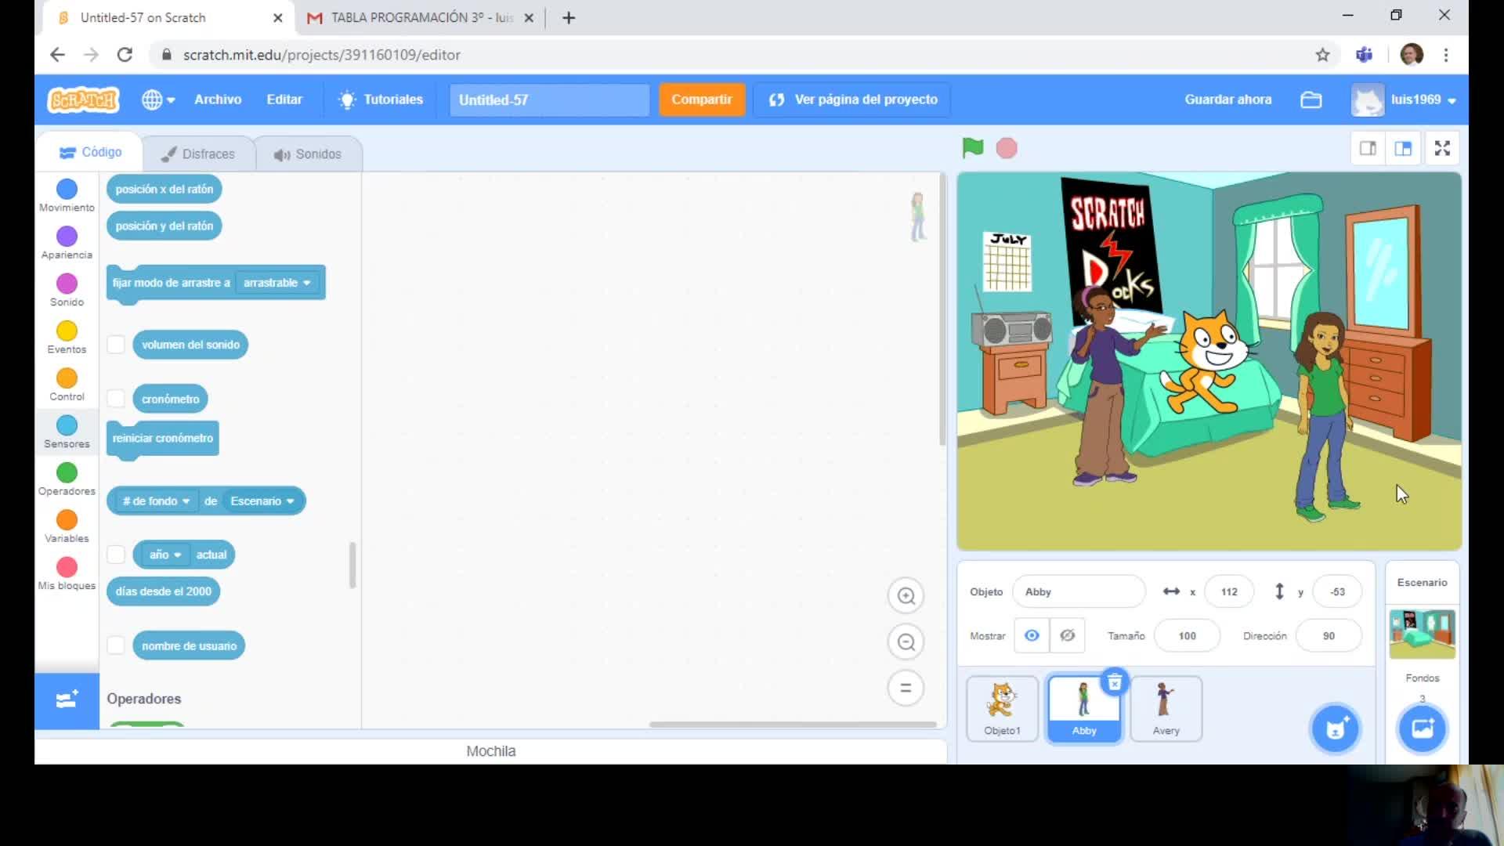The height and width of the screenshot is (846, 1504).
Task: Enter full screen stage mode
Action: coord(1442,148)
